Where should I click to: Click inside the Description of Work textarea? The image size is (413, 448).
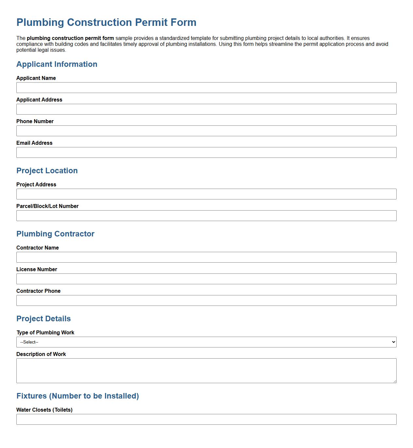(206, 370)
